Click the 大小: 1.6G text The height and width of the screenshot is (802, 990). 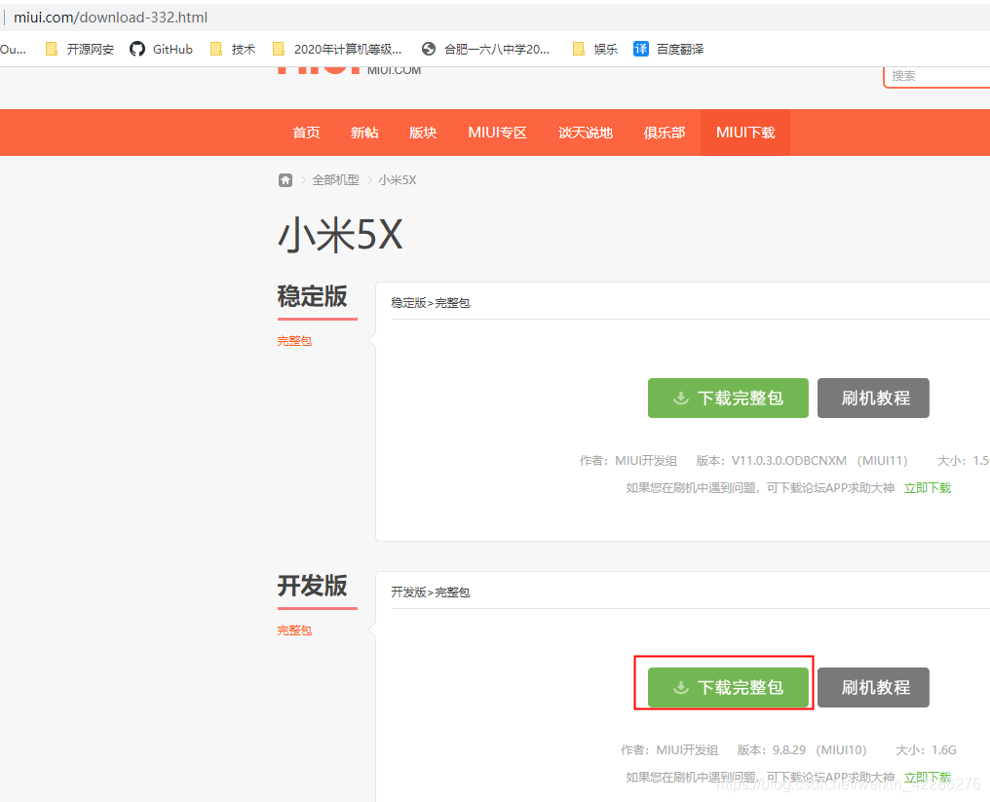(x=927, y=750)
